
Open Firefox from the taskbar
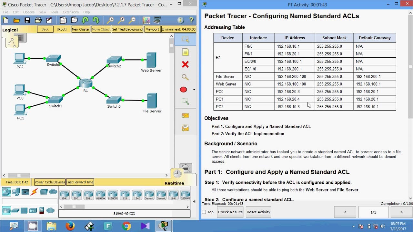[70, 226]
